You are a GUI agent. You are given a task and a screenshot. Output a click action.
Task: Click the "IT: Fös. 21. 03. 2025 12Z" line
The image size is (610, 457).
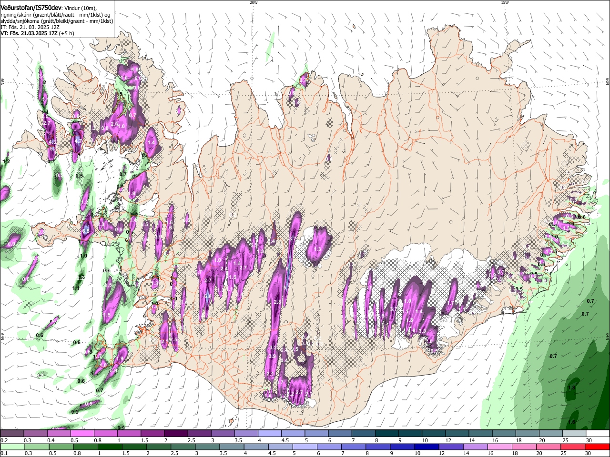tap(30, 27)
